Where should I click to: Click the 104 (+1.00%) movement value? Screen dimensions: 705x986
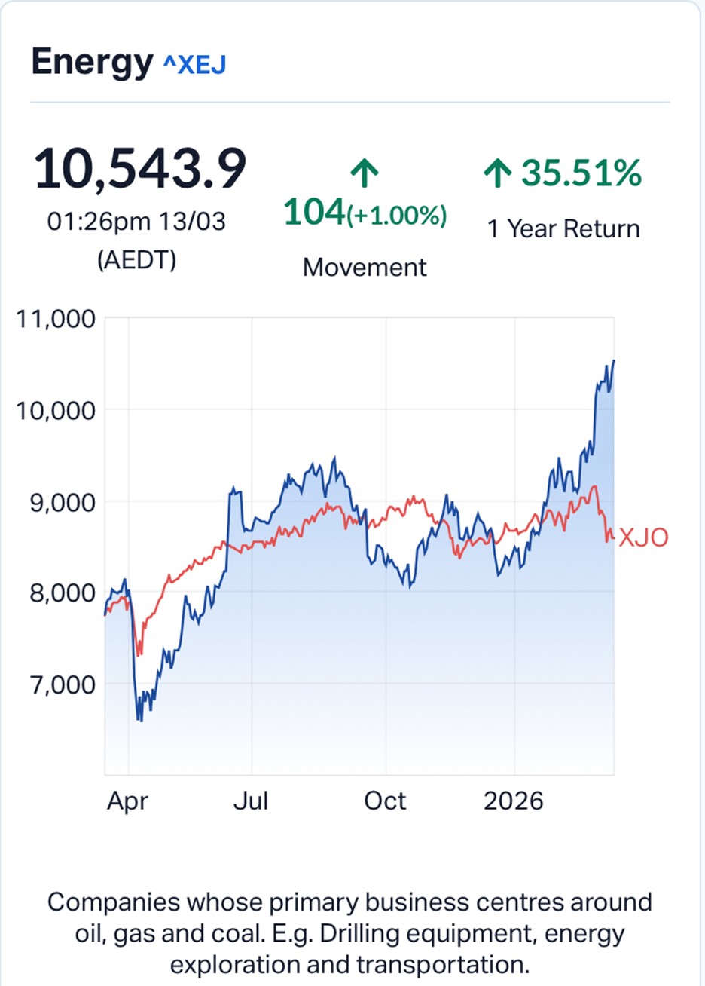365,213
